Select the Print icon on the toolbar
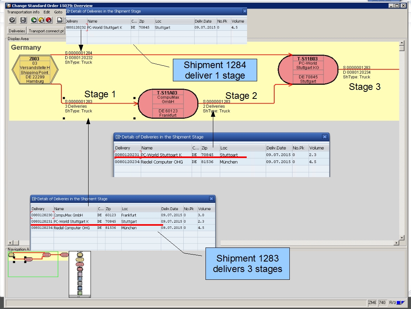Image resolution: width=411 pixels, height=309 pixels. click(59, 20)
